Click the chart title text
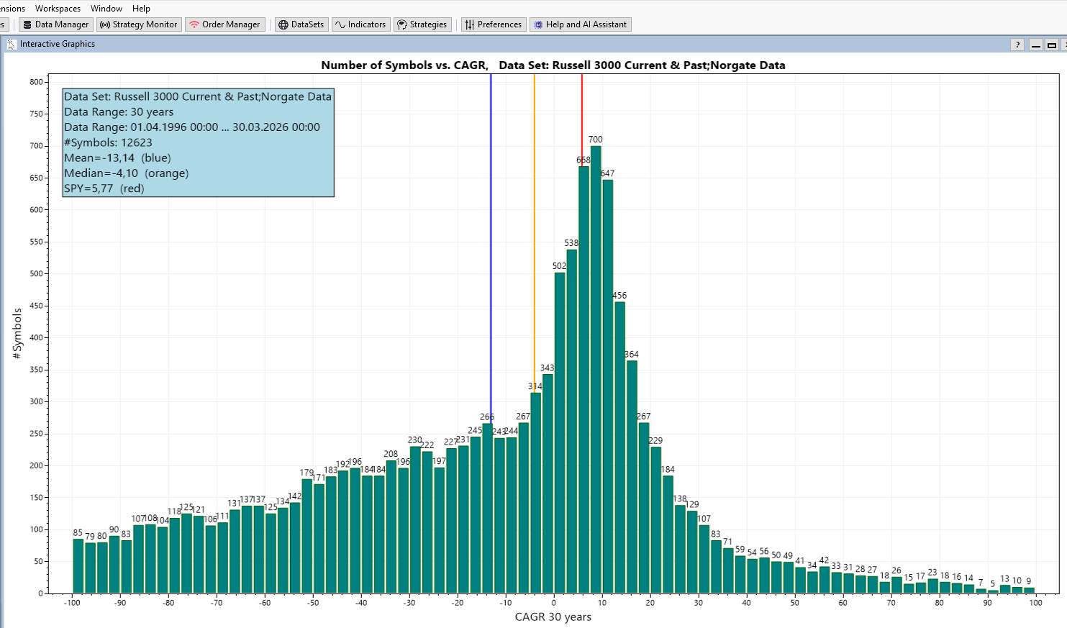1067x628 pixels. [x=553, y=65]
